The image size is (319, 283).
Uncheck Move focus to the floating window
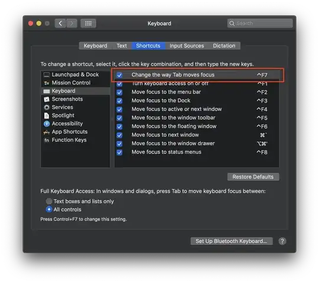(x=119, y=127)
